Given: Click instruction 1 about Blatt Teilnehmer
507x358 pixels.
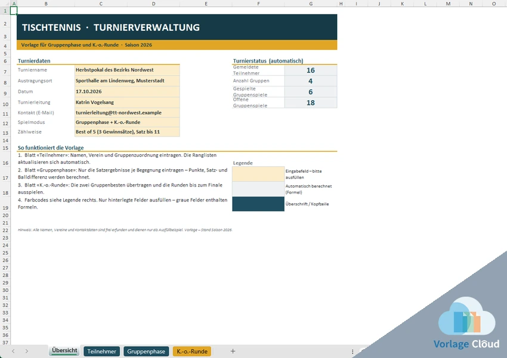Looking at the screenshot, I should tap(117, 158).
